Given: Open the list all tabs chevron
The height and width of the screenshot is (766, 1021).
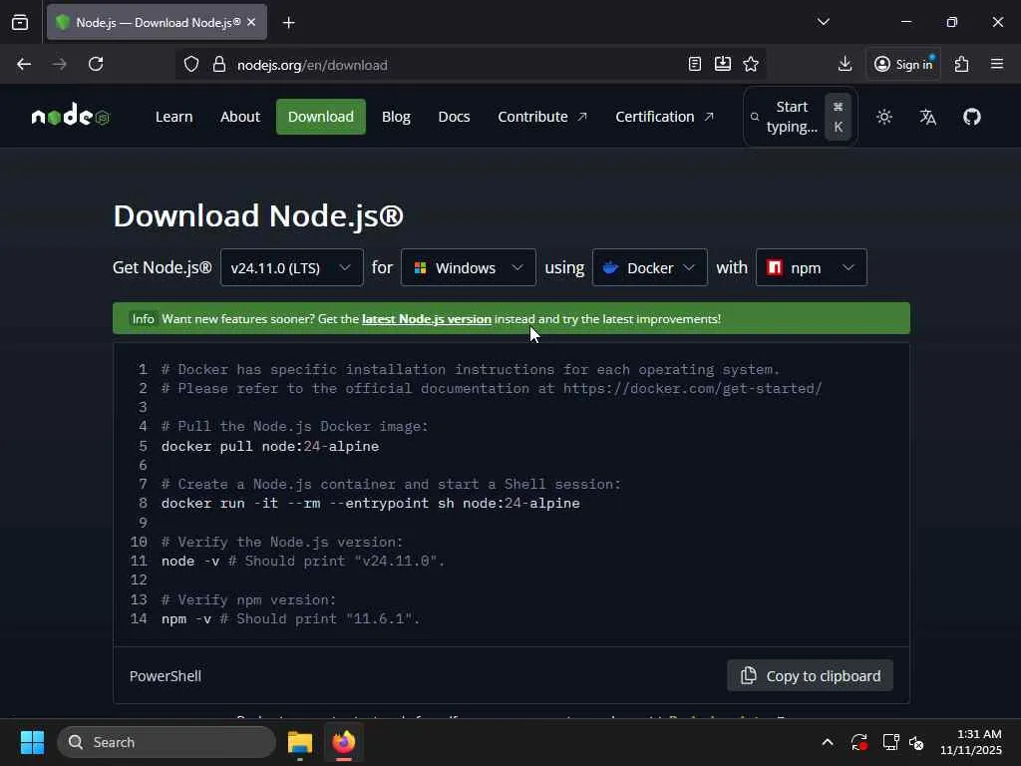Looking at the screenshot, I should click(x=824, y=22).
